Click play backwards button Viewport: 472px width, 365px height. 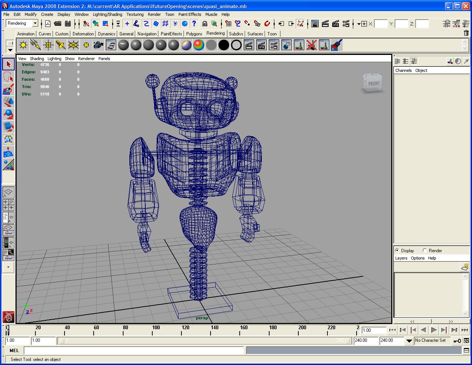point(423,330)
